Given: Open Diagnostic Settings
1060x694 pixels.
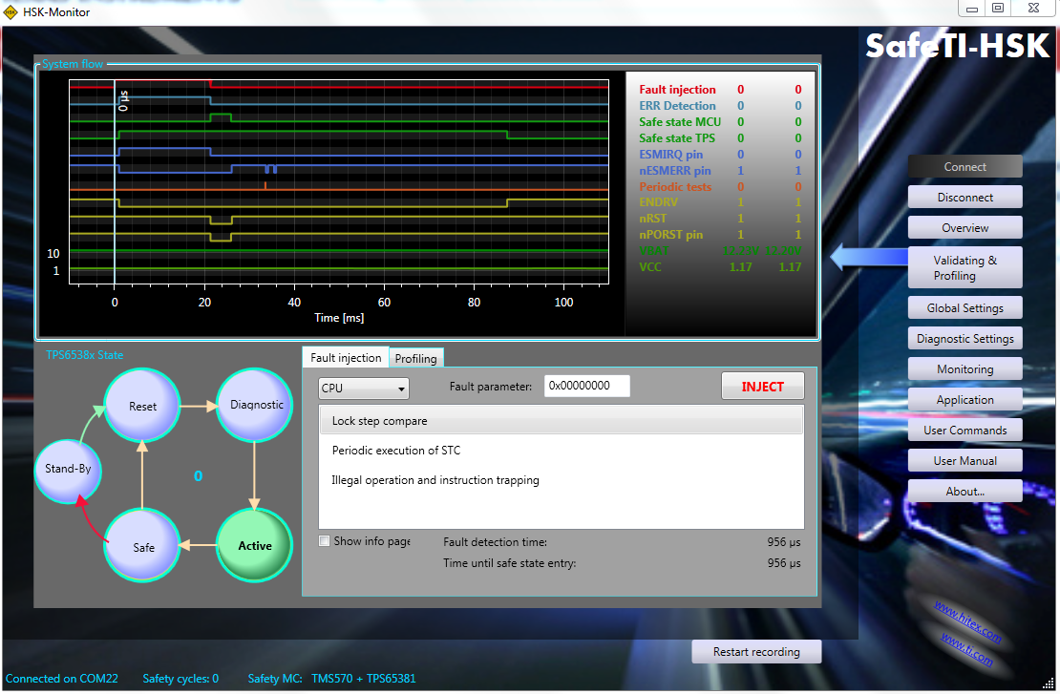Looking at the screenshot, I should (x=965, y=339).
